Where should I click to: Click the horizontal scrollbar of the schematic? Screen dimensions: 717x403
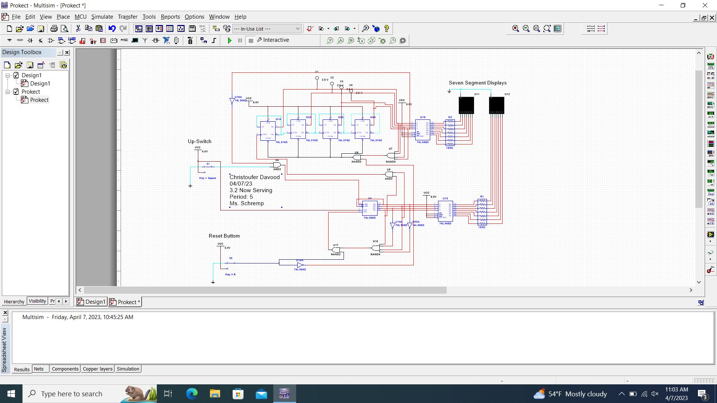tap(265, 290)
